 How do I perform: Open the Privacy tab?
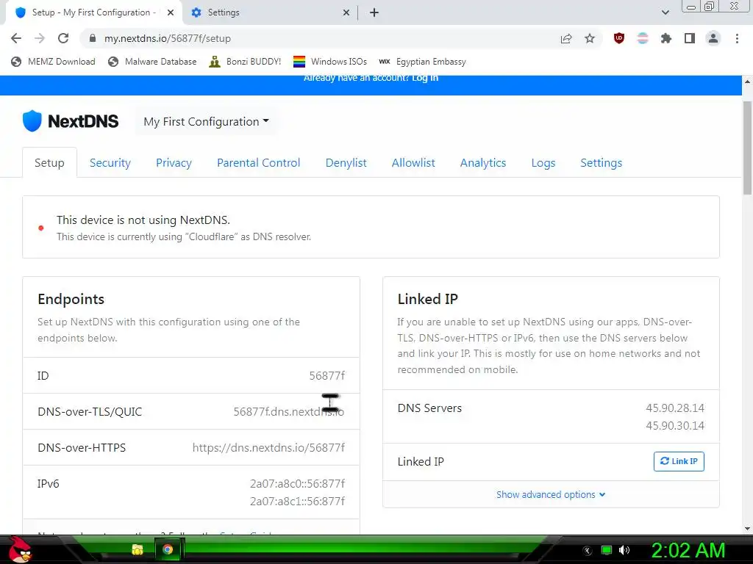[174, 162]
